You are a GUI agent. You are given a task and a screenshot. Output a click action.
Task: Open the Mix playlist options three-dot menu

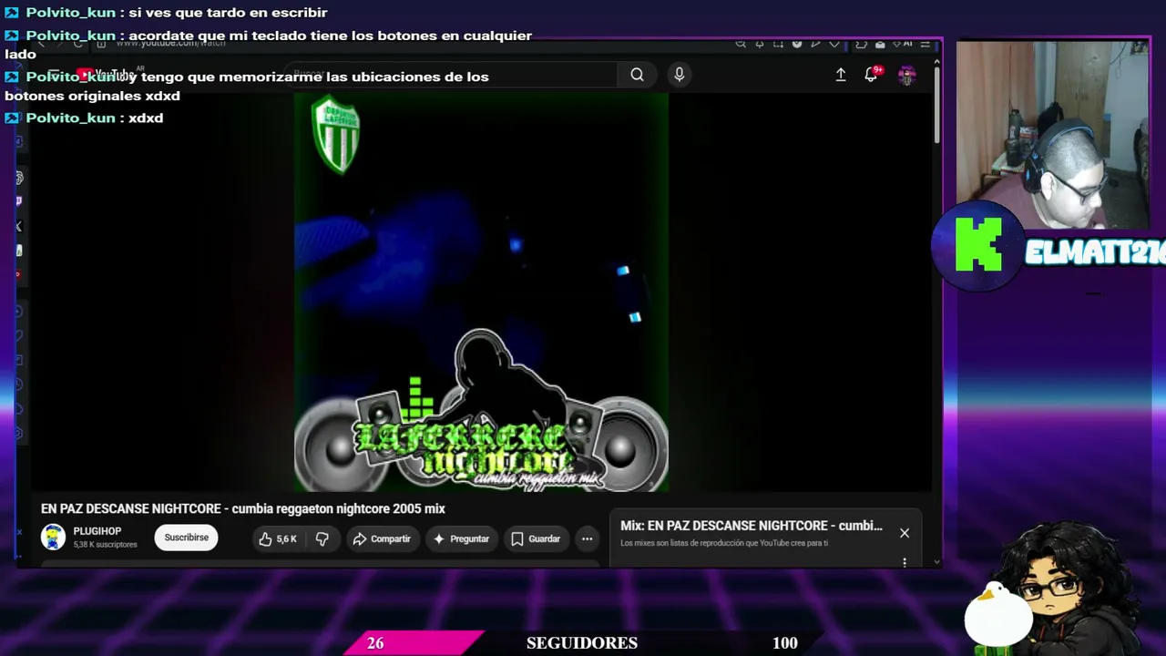pyautogui.click(x=905, y=562)
